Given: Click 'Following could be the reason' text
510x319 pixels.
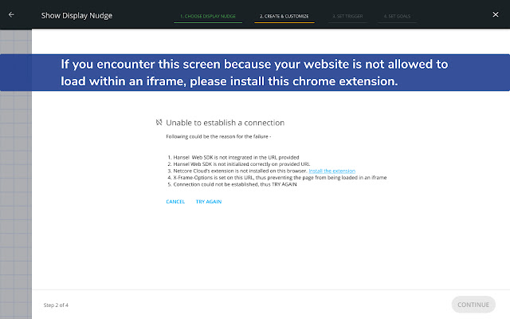Looking at the screenshot, I should (218, 136).
